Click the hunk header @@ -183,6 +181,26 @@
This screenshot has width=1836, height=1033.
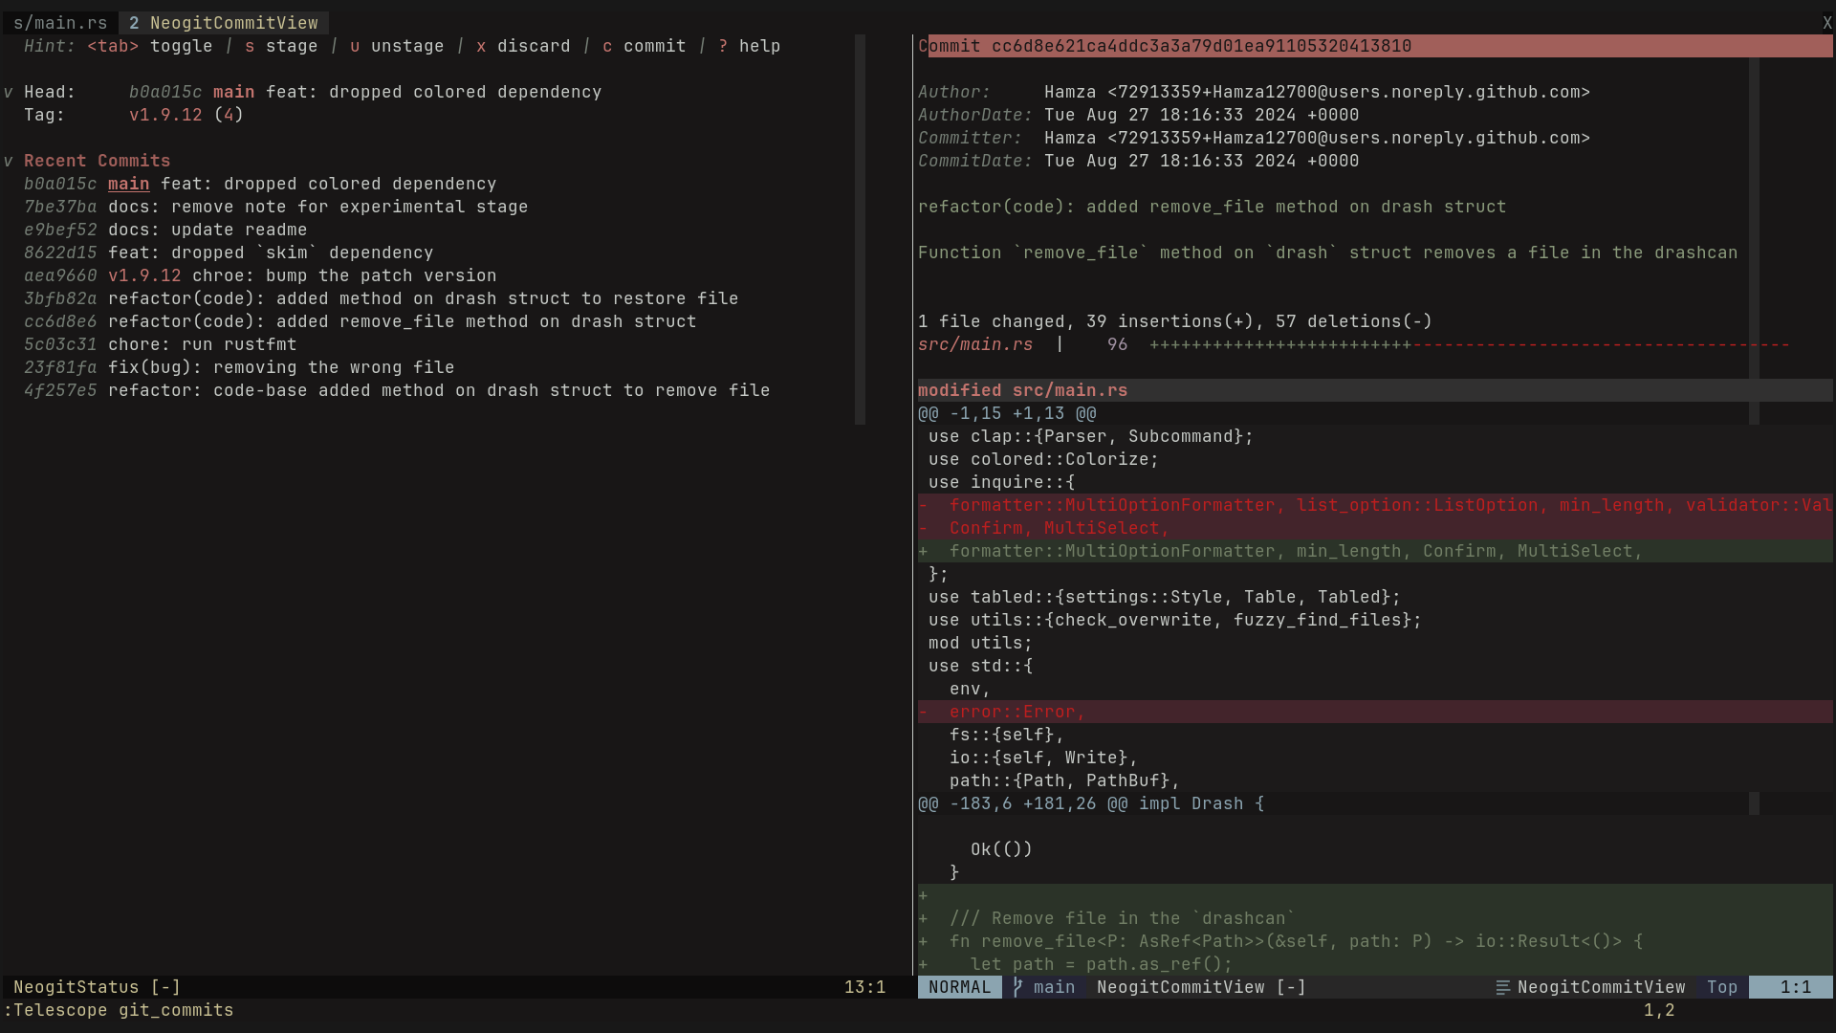click(1091, 803)
